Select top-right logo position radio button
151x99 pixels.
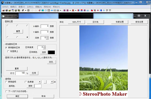pyautogui.click(x=27, y=26)
